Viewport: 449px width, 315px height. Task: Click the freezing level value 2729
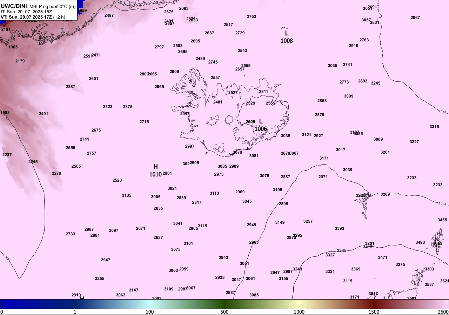(240, 33)
